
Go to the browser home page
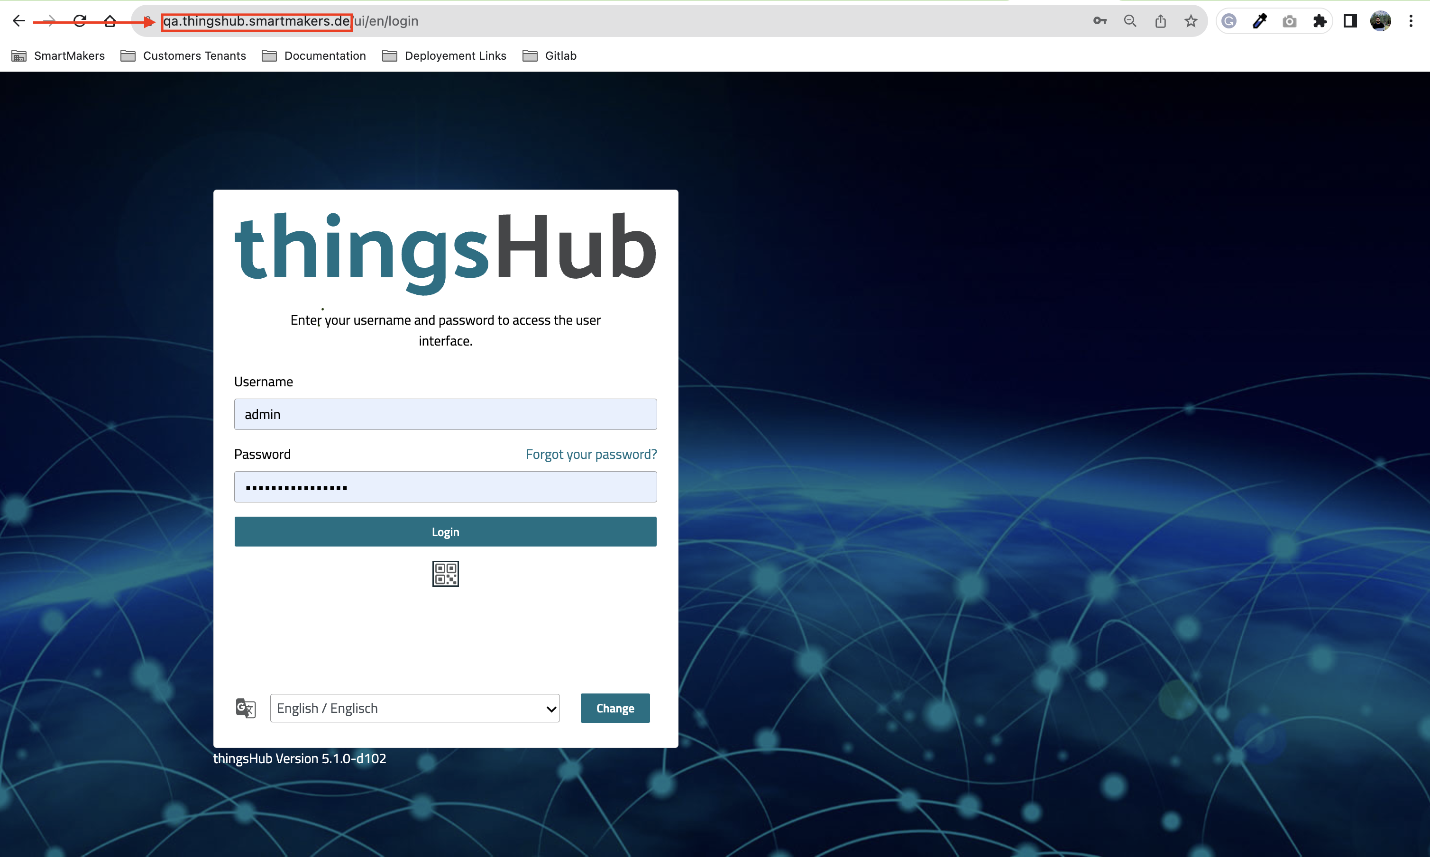tap(110, 21)
